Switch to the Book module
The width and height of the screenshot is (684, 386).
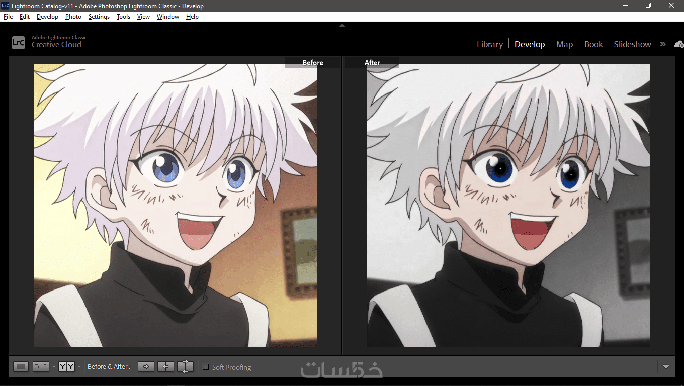point(593,44)
